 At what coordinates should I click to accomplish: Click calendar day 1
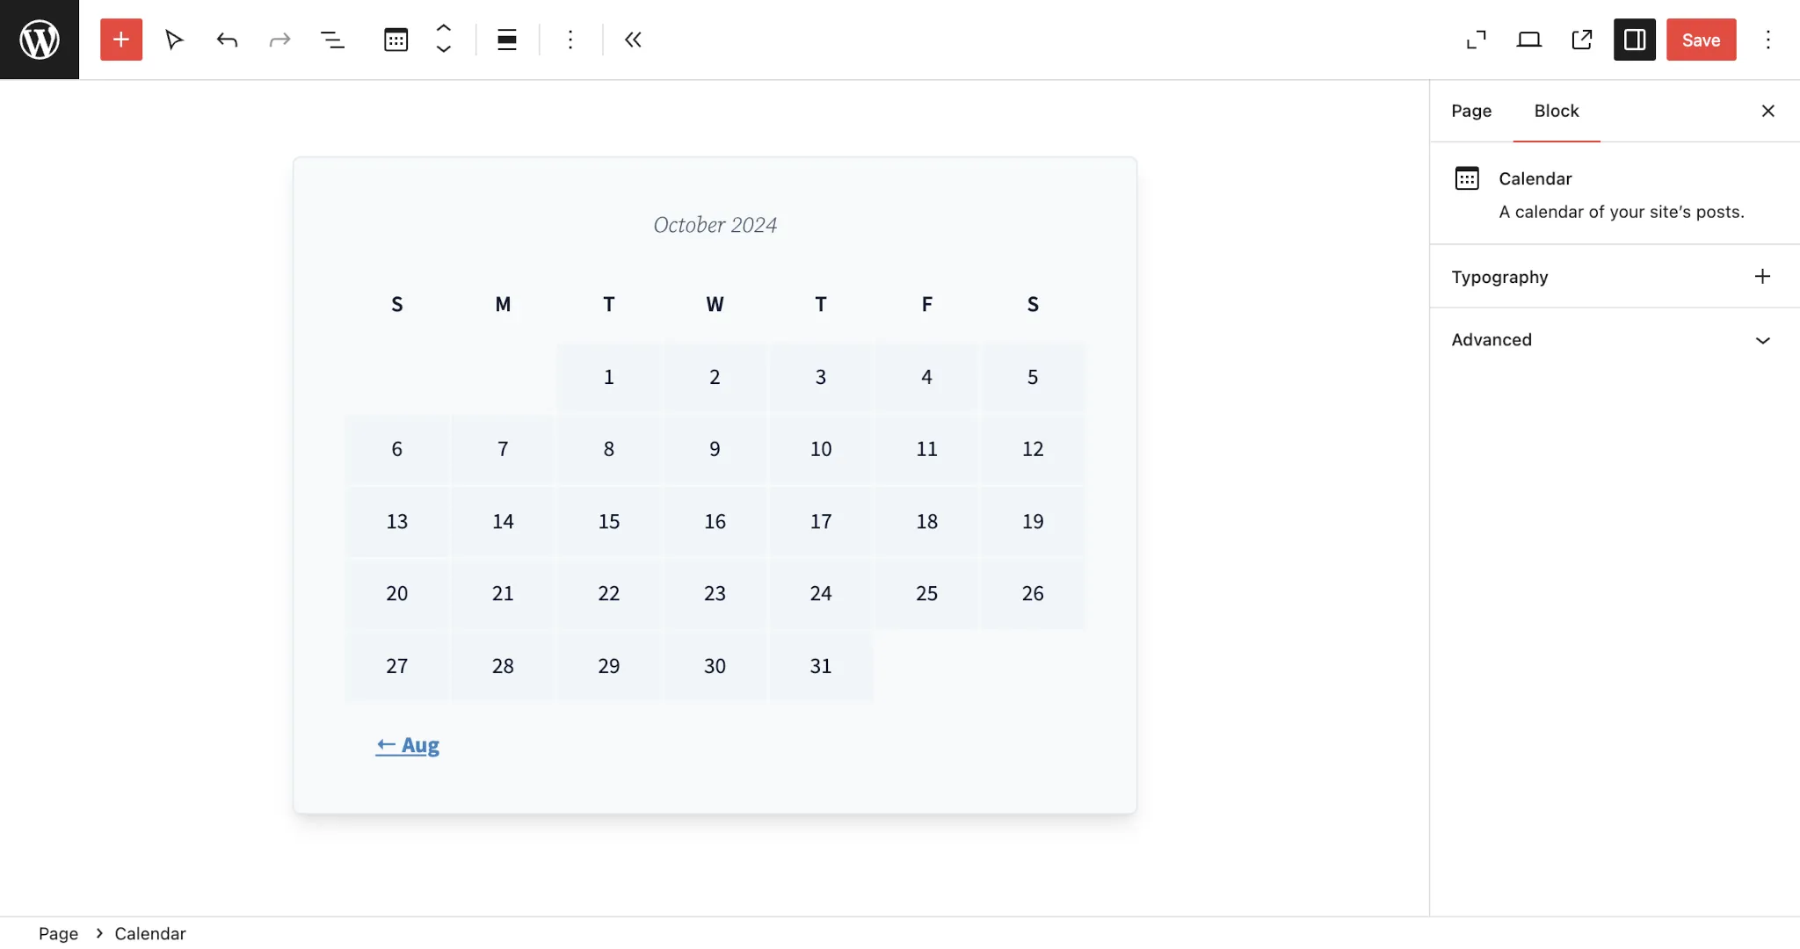(x=609, y=377)
